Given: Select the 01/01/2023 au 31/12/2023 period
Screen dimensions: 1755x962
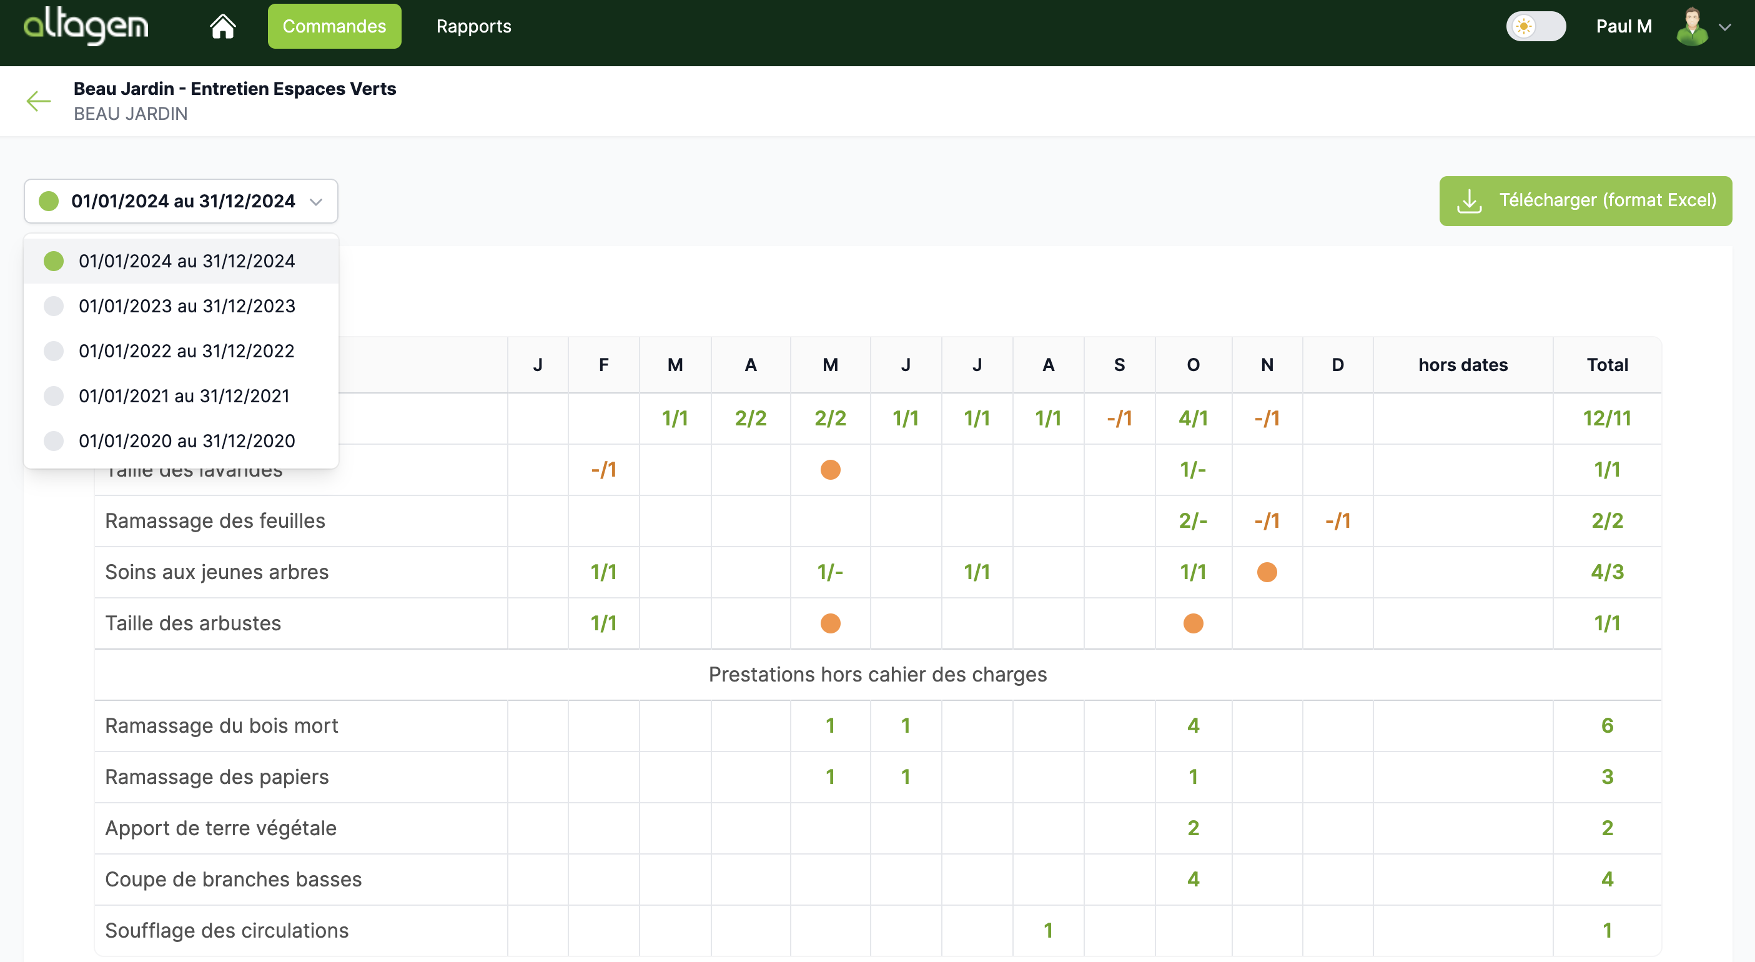Looking at the screenshot, I should coord(187,306).
